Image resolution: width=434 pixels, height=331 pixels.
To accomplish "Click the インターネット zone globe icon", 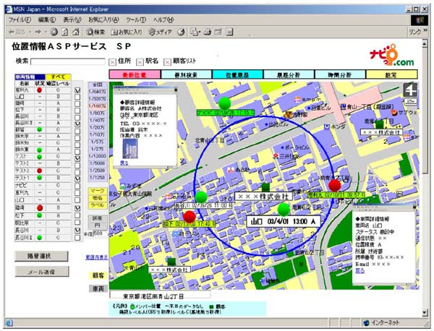I will (x=367, y=322).
